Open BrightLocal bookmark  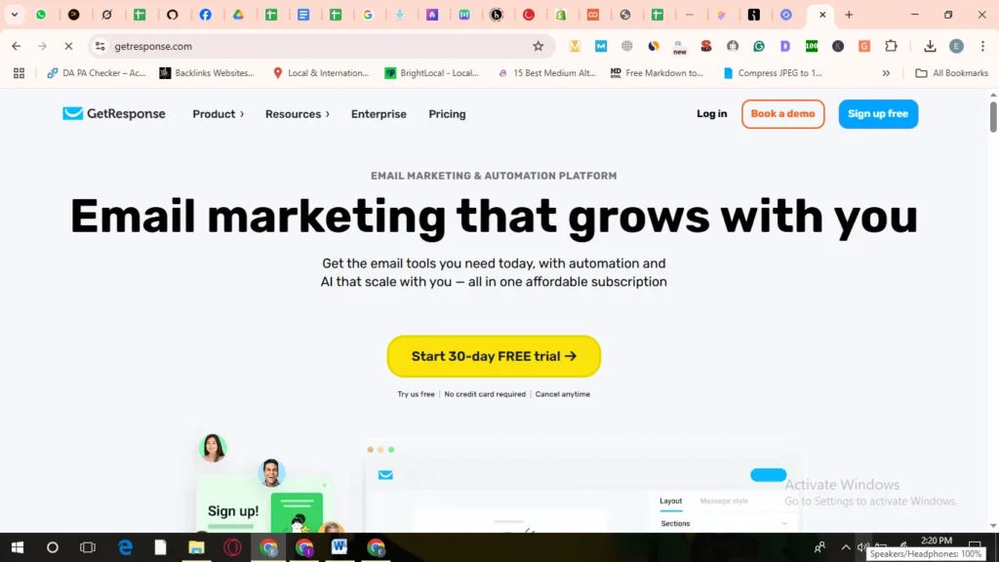[432, 73]
